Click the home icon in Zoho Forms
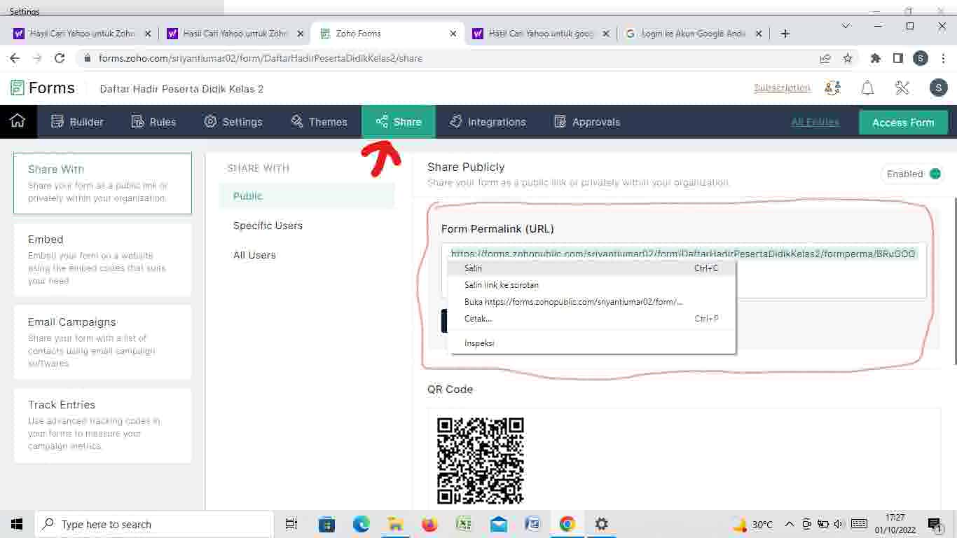This screenshot has width=957, height=538. pyautogui.click(x=18, y=121)
